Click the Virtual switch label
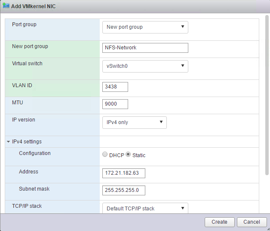Viewport: 270px width, 231px height. (27, 64)
